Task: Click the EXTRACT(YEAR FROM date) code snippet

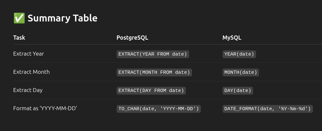Action: pos(153,54)
